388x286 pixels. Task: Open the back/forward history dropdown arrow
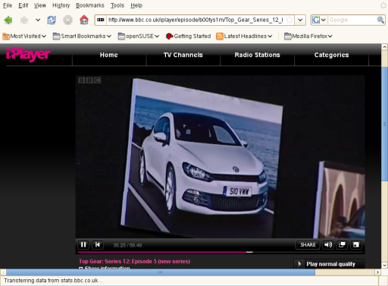tap(38, 20)
